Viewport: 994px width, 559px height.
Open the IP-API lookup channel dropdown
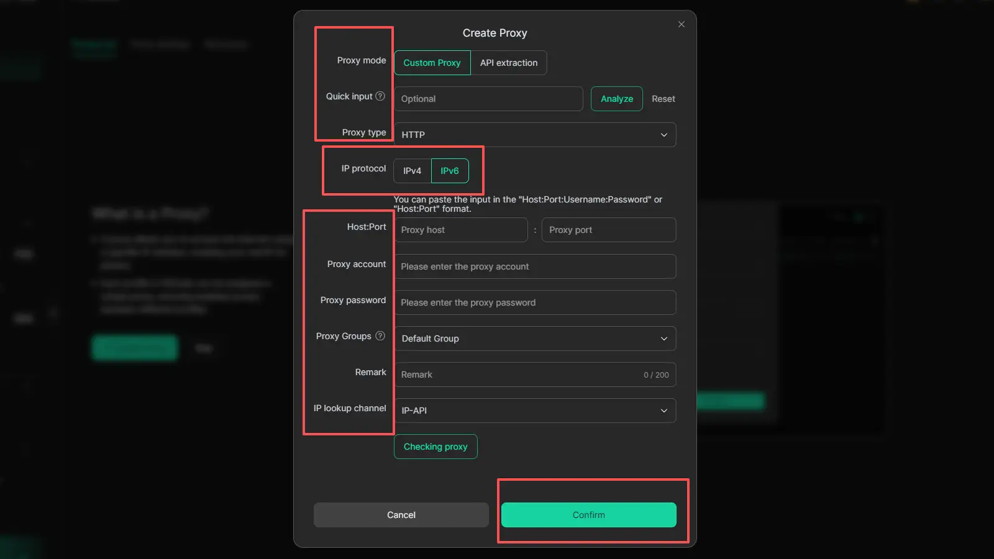coord(535,411)
